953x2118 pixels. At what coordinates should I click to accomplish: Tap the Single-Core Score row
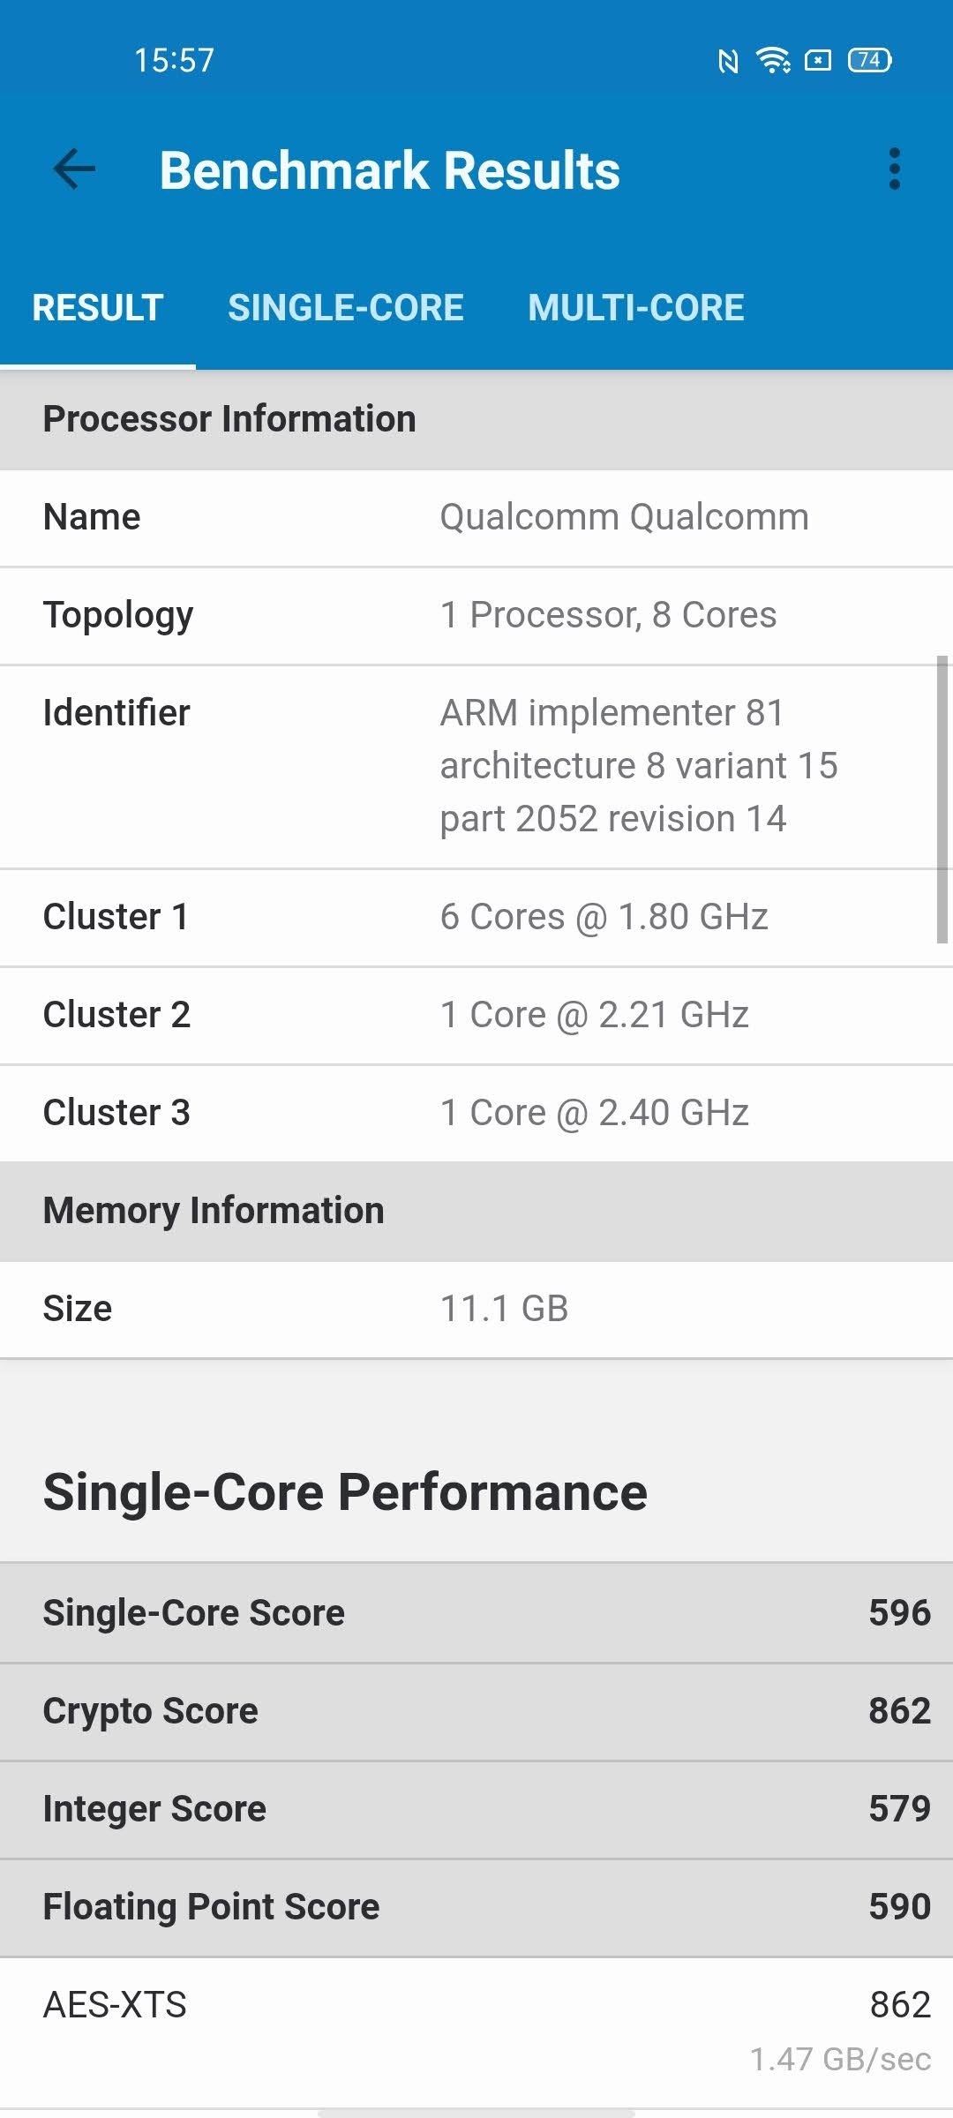[x=476, y=1613]
